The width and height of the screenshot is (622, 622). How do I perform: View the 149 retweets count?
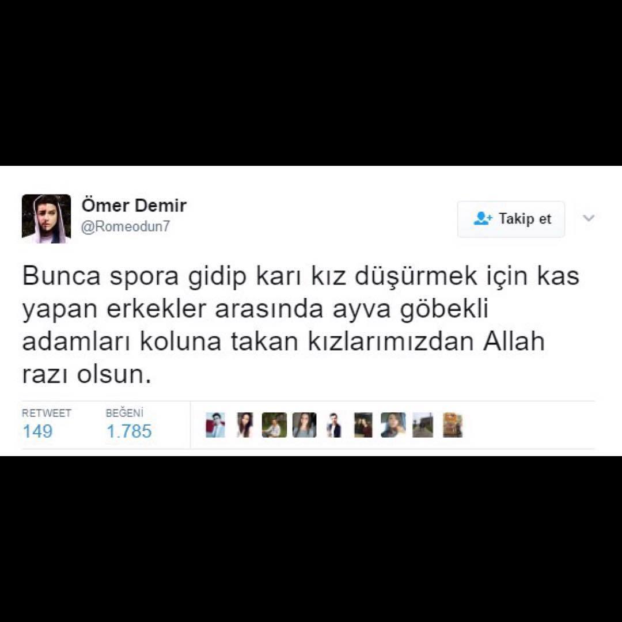coord(37,431)
